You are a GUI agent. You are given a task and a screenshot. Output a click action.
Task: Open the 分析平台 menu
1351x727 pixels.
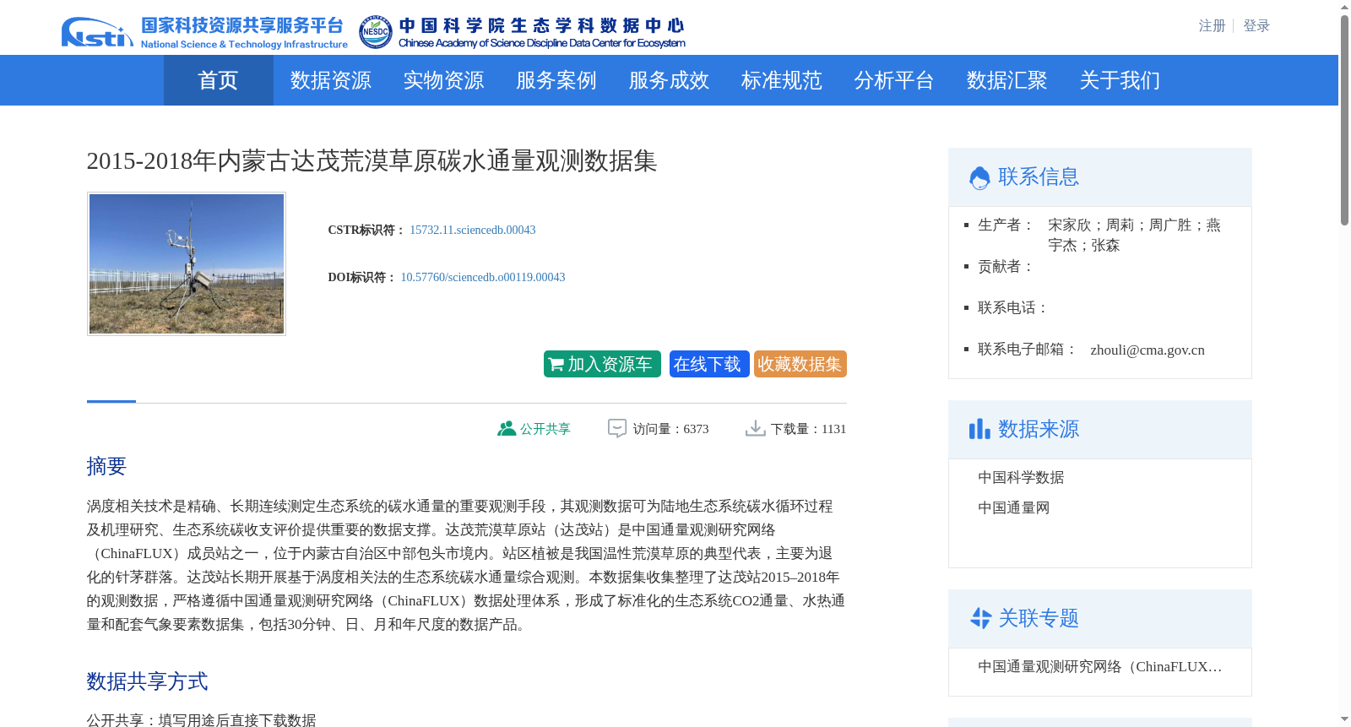(x=894, y=80)
